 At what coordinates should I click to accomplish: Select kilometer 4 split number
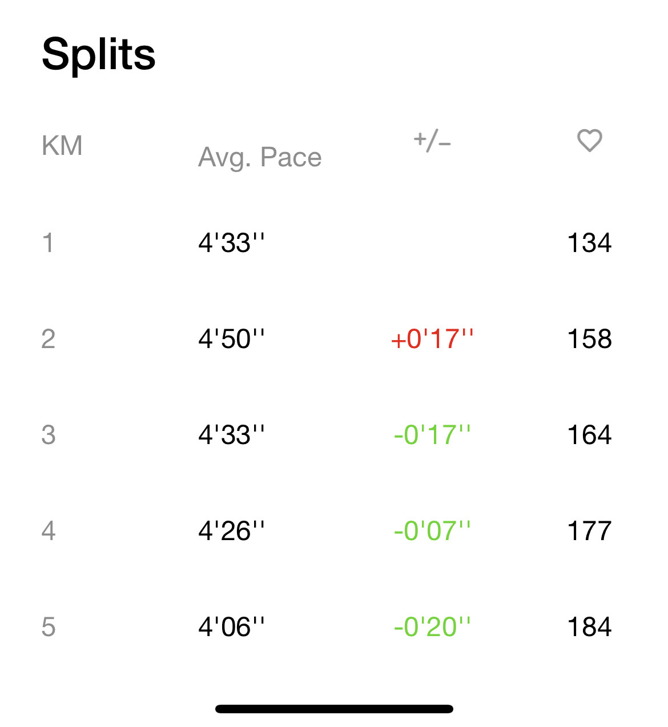click(x=49, y=531)
